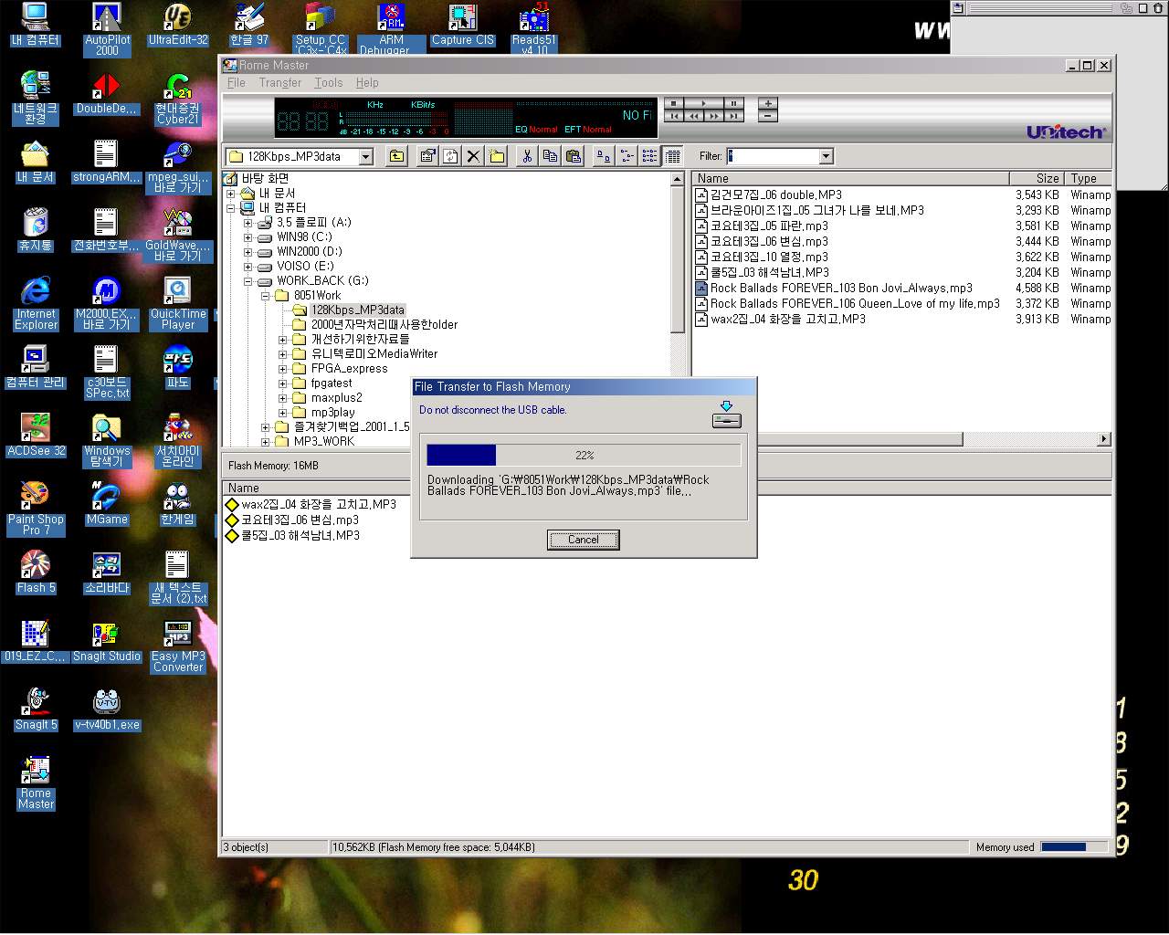This screenshot has width=1169, height=935.
Task: Switch to Details view mode
Action: point(673,156)
